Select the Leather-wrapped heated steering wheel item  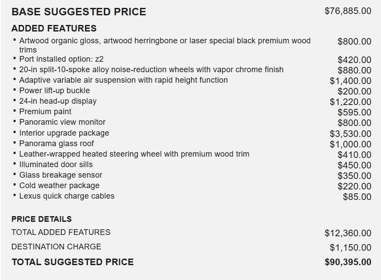point(134,154)
